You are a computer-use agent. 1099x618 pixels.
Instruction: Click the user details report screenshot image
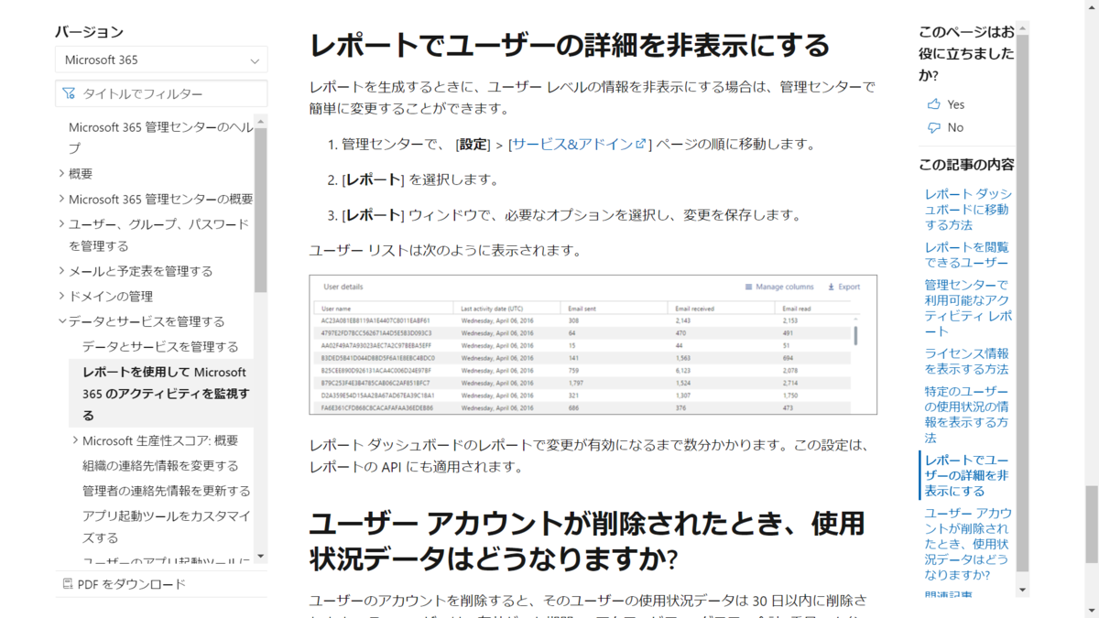coord(593,344)
